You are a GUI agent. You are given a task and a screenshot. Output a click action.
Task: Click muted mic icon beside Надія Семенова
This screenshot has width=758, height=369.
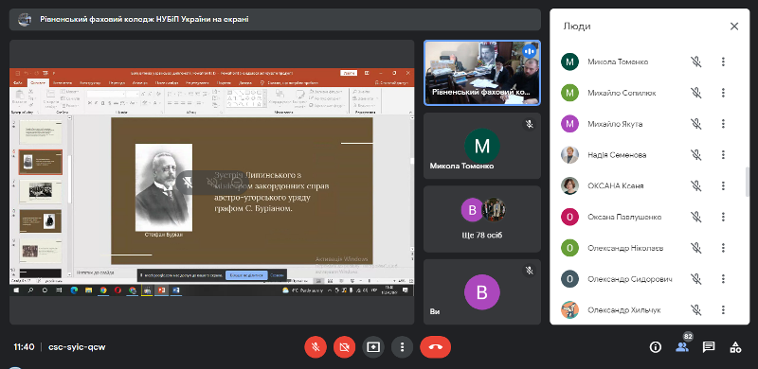[x=695, y=154]
